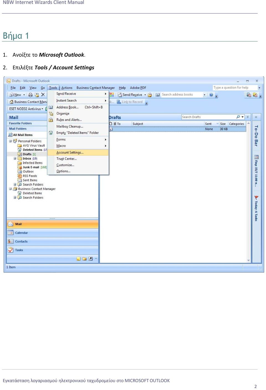Open the Send/Receive submenu in Tools
This screenshot has width=266, height=390.
click(78, 94)
